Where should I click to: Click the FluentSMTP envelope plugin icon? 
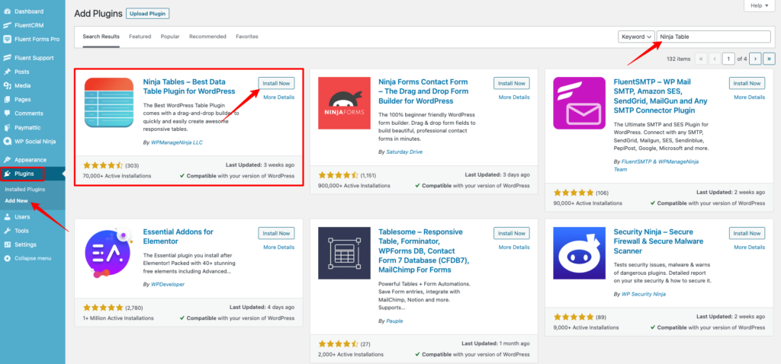tap(580, 104)
